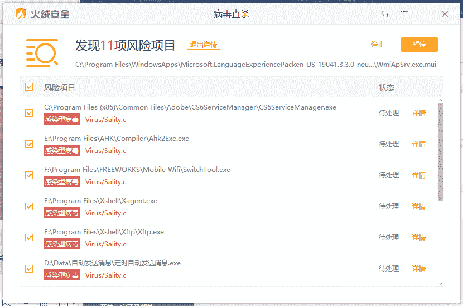Click 停止 to stop the scan
Image resolution: width=463 pixels, height=306 pixels.
(x=377, y=45)
